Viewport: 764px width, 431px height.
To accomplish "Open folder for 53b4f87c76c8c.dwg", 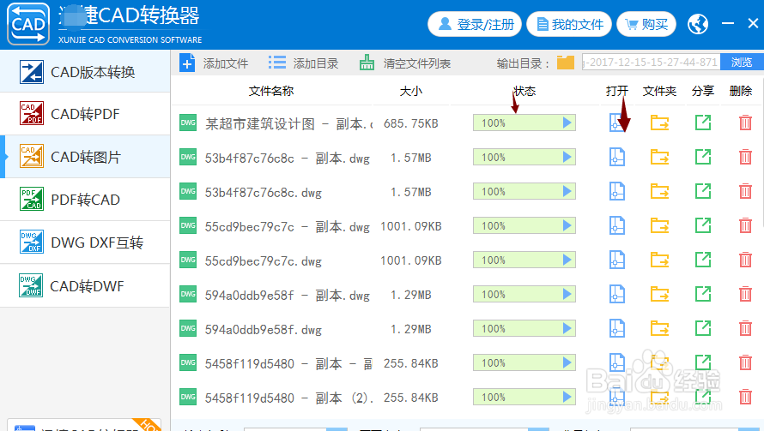I will 660,191.
